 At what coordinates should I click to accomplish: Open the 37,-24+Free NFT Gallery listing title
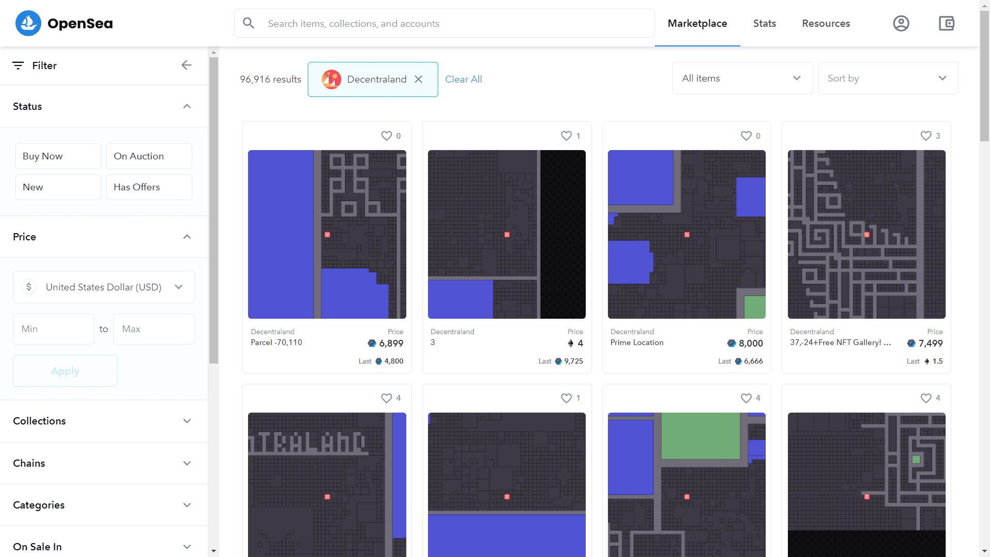pos(840,342)
